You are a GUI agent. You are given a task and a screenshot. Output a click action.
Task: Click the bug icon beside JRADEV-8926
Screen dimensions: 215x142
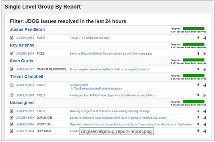(x=12, y=124)
